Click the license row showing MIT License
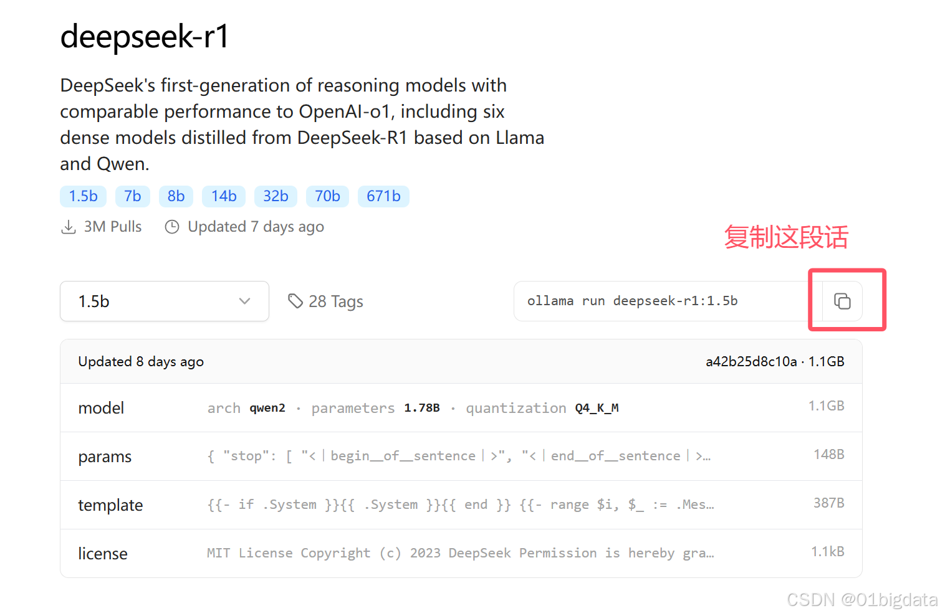 click(x=459, y=553)
